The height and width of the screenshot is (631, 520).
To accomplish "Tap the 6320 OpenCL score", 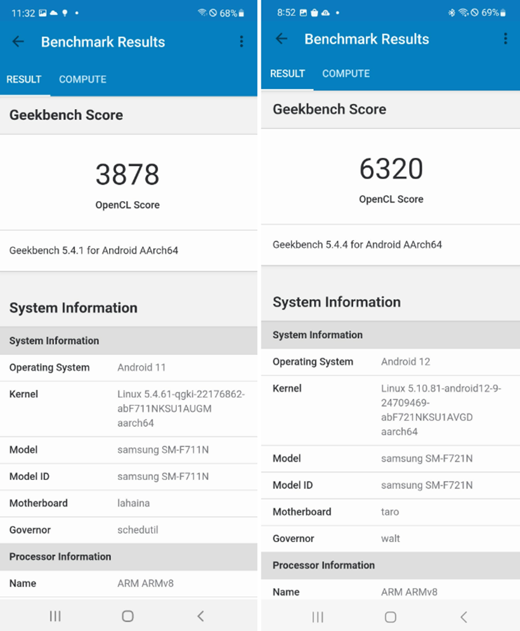I will pos(391,169).
